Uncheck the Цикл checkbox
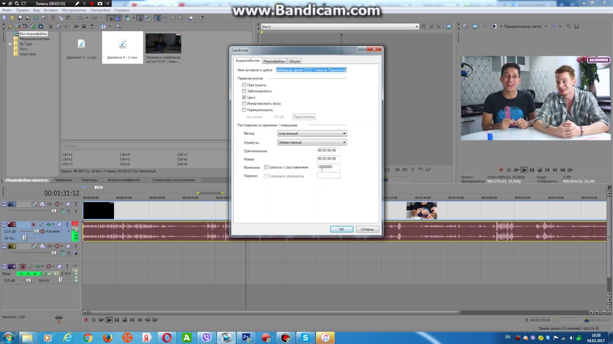613x344 pixels. [244, 97]
